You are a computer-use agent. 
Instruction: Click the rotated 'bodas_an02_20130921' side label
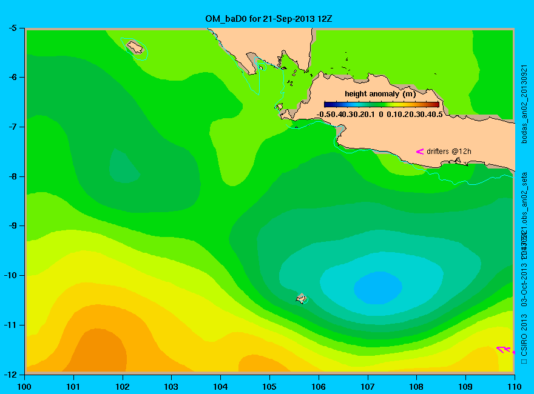(524, 104)
